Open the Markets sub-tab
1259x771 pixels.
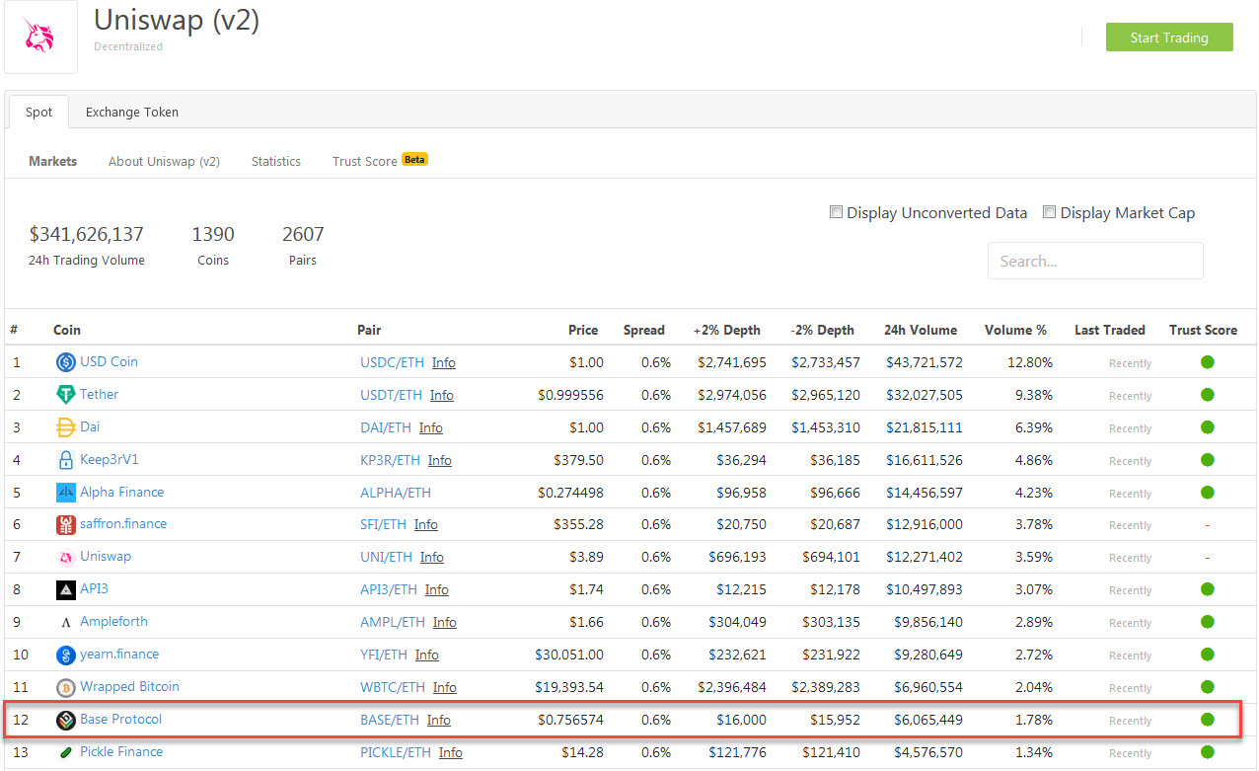[53, 161]
